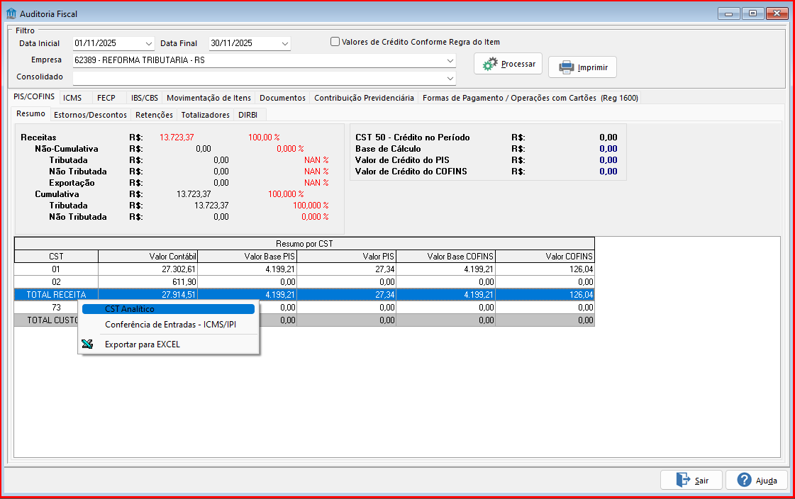Image resolution: width=795 pixels, height=499 pixels.
Task: Click the 27.914,51 total cell
Action: pyautogui.click(x=148, y=294)
